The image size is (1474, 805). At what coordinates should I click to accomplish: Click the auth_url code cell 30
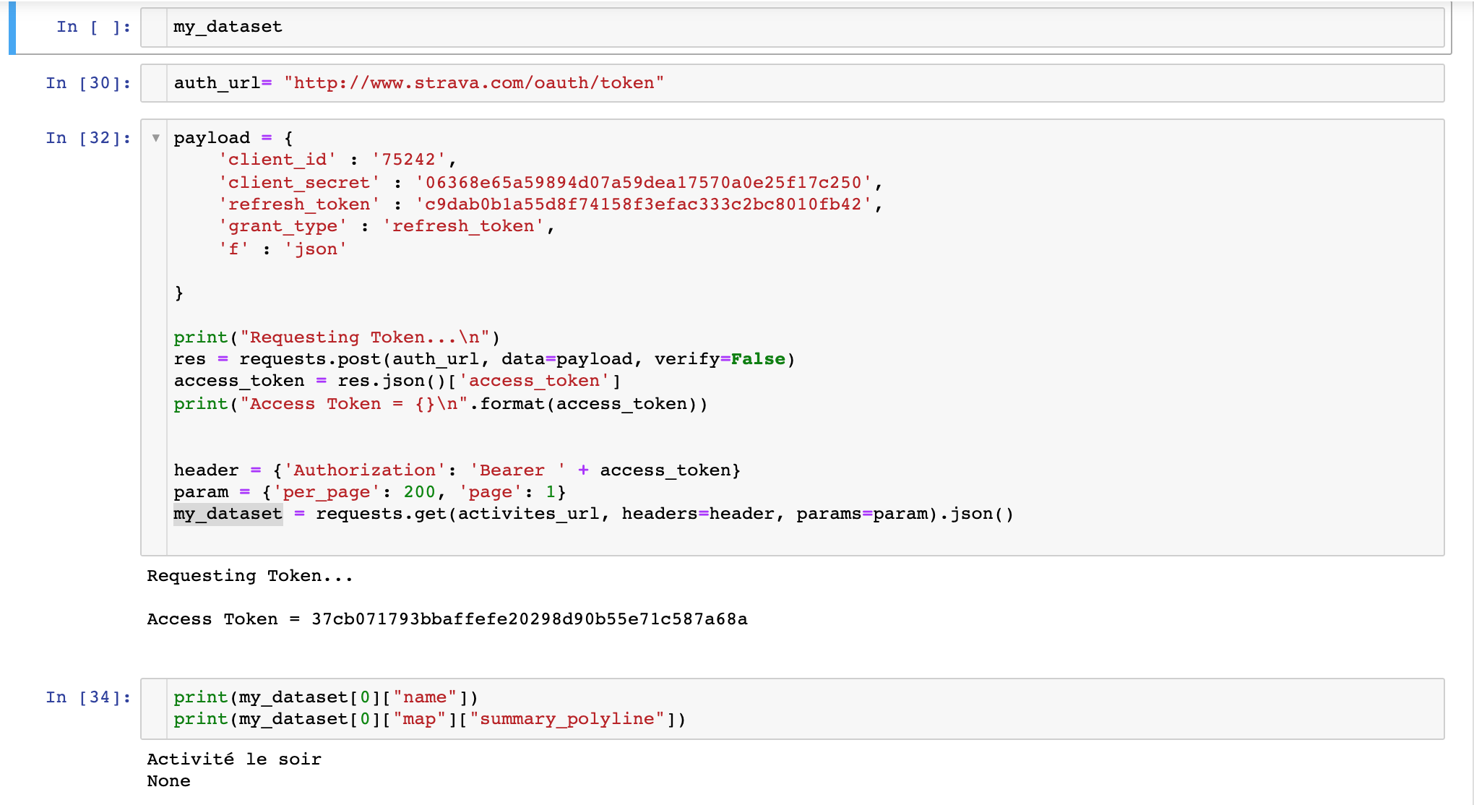(x=792, y=83)
